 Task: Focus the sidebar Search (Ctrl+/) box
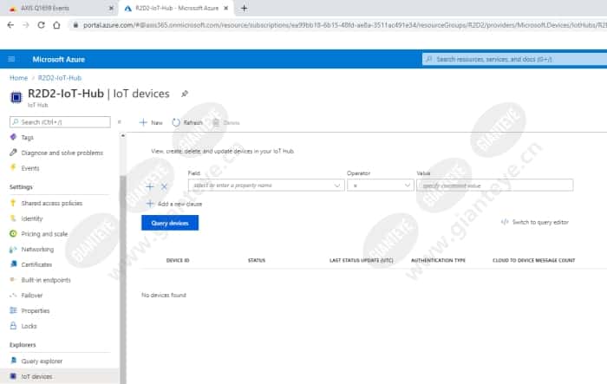point(60,122)
